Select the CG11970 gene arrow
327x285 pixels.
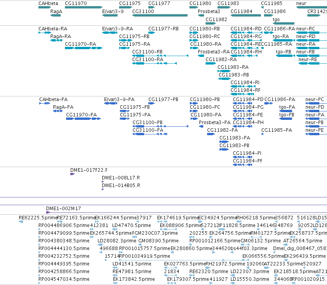coord(84,7)
